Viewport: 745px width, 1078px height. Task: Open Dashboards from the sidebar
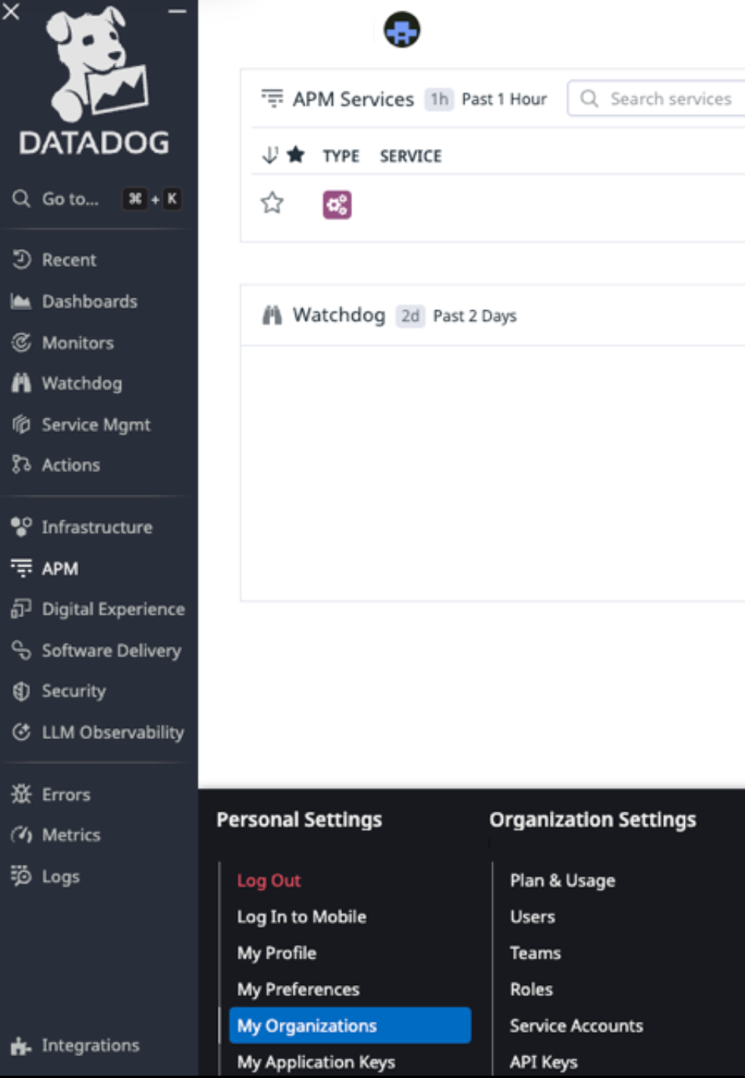pos(89,302)
